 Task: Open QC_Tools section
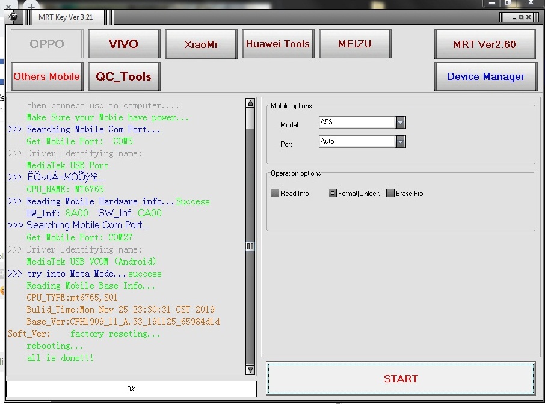pos(124,76)
